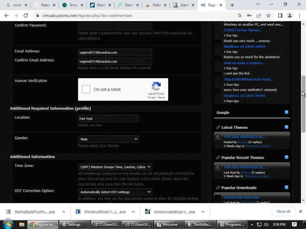Switch to the Programs taskbar window
This screenshot has height=229, width=306.
[232, 225]
